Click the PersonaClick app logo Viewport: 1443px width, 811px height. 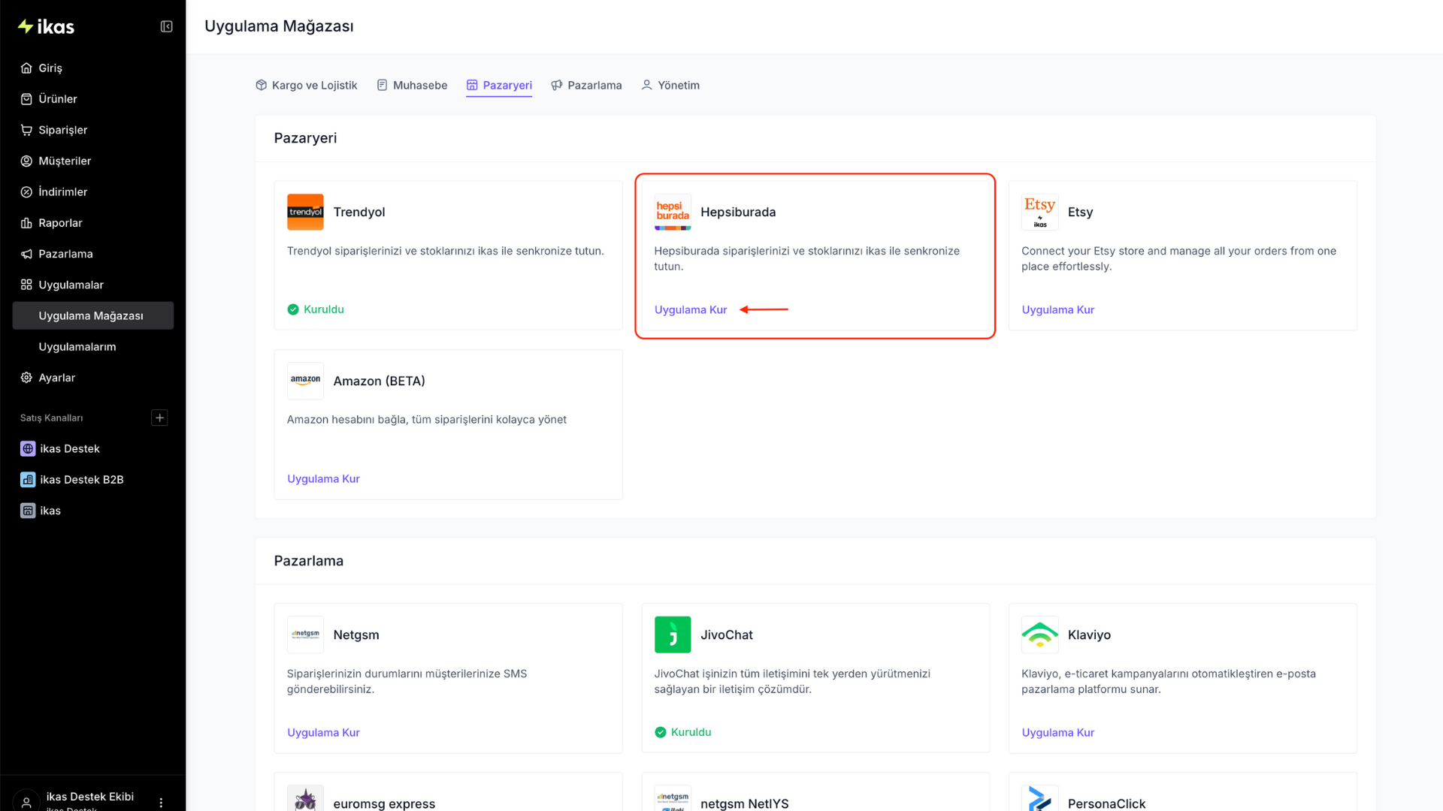pyautogui.click(x=1040, y=798)
